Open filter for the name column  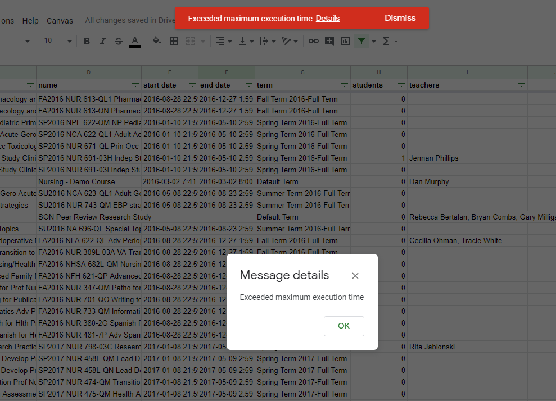pos(135,85)
